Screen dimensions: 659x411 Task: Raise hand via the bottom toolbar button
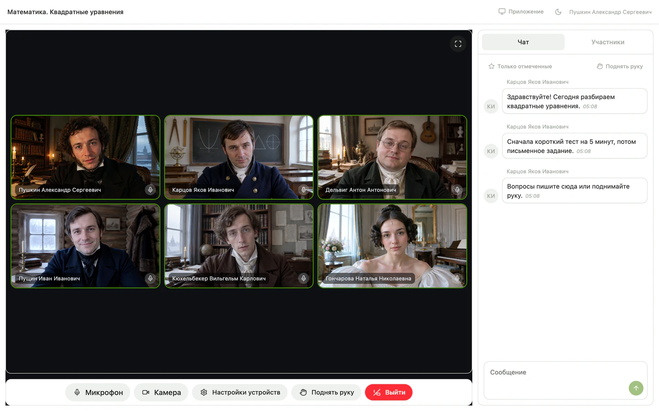[x=326, y=392]
